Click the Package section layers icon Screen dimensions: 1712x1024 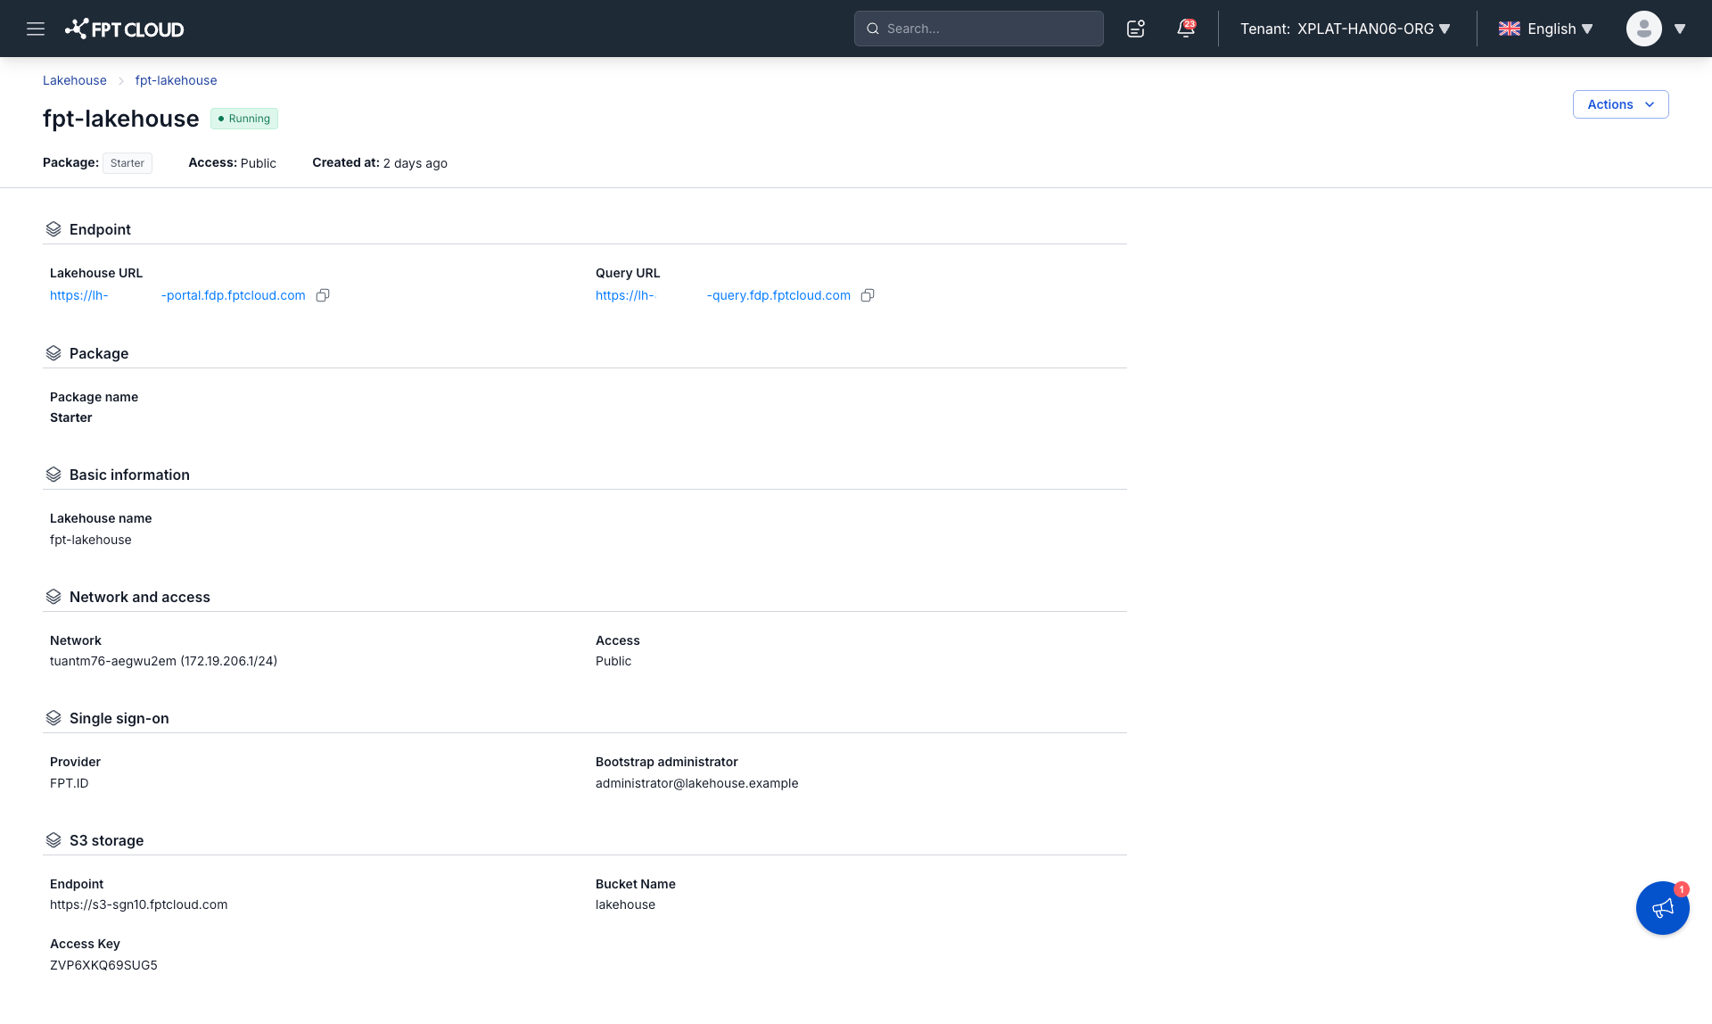coord(53,353)
